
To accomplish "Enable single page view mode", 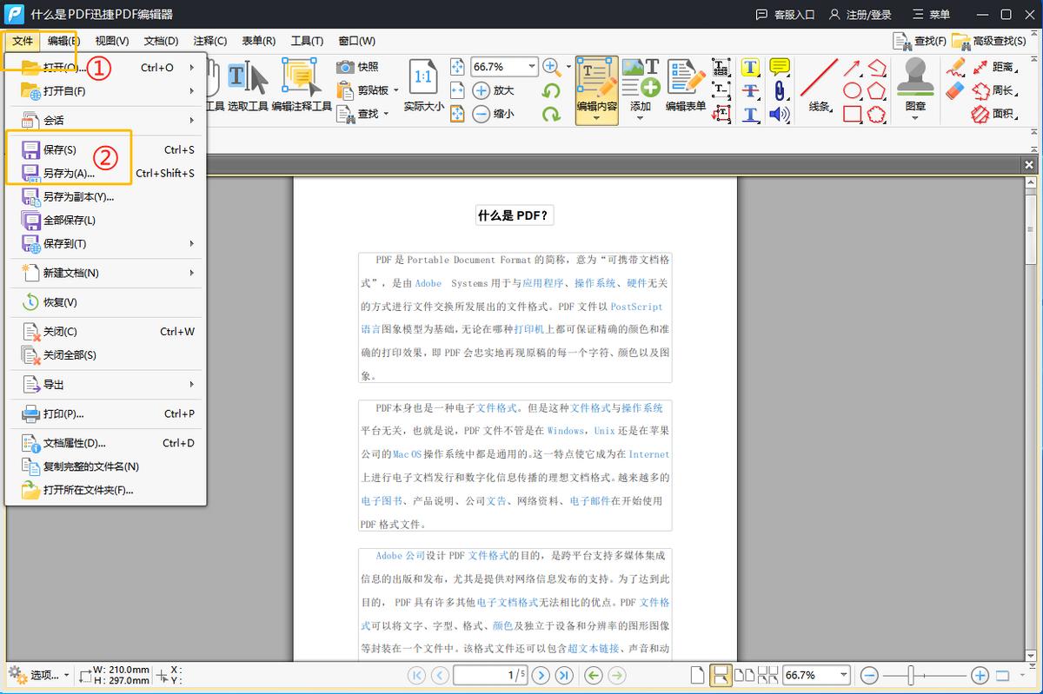I will click(697, 674).
